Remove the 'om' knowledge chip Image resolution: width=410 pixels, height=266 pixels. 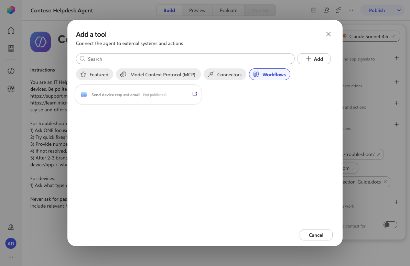[354, 168]
